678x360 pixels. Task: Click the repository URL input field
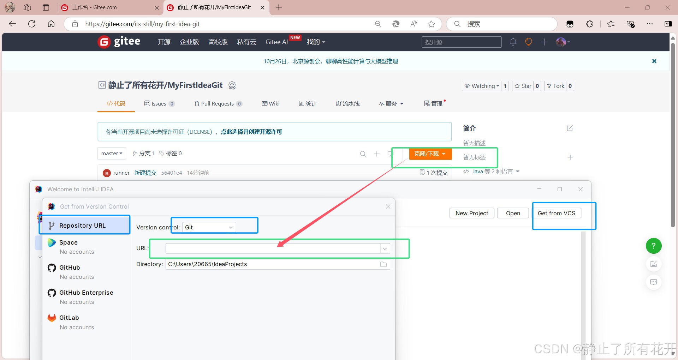273,248
